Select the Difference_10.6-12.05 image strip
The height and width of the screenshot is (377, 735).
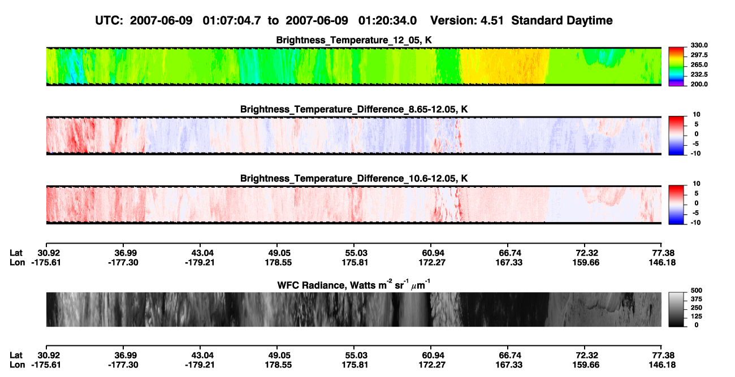click(x=353, y=204)
